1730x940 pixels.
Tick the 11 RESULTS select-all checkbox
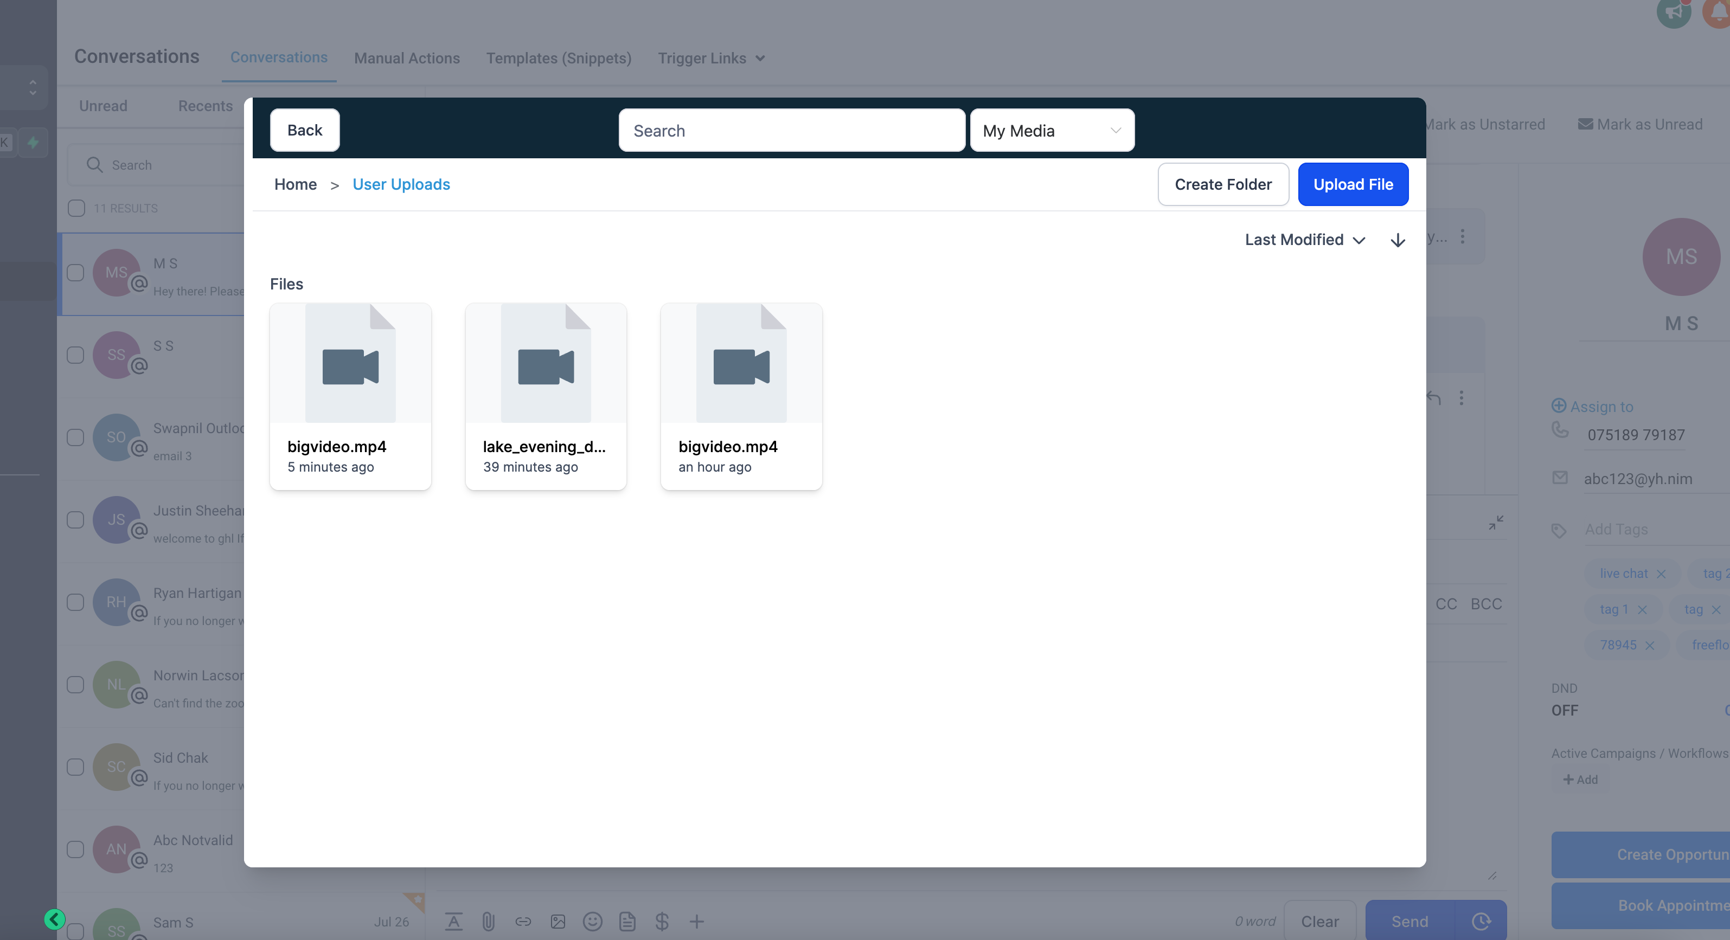[x=75, y=208]
